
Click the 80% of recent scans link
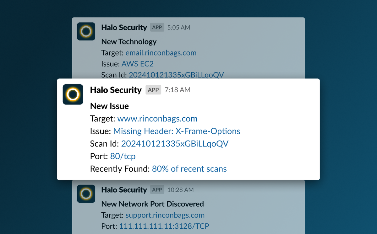[x=189, y=169]
